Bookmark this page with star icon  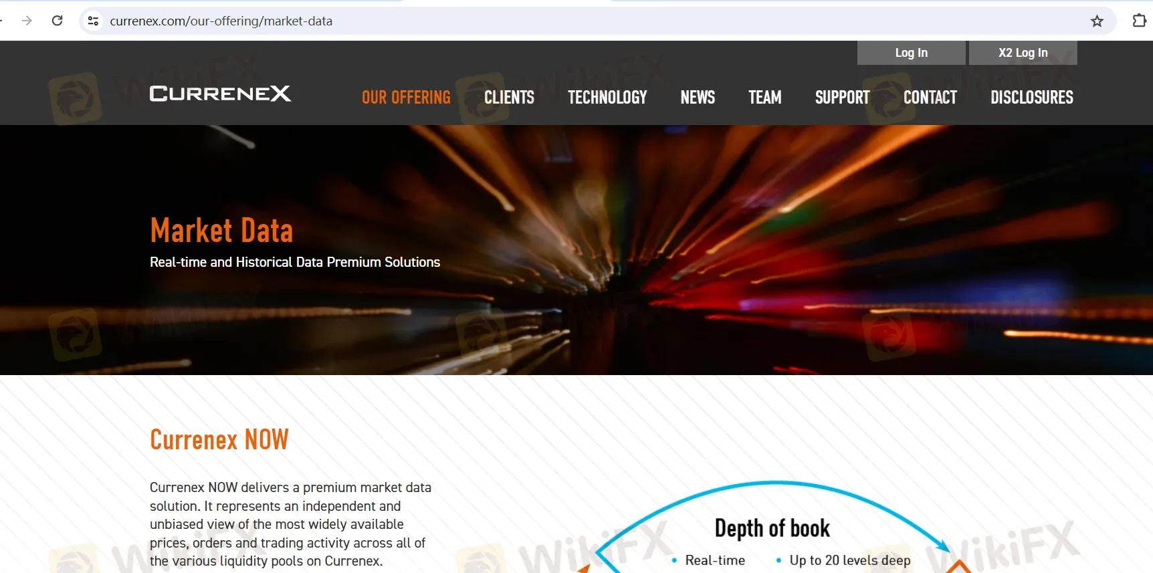pyautogui.click(x=1097, y=21)
